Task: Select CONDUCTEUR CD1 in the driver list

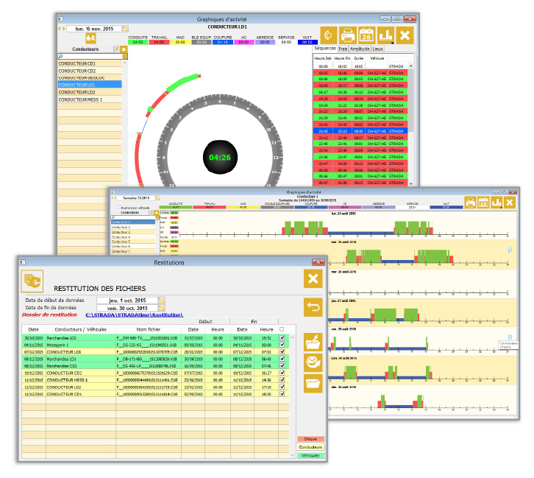Action: [90, 63]
